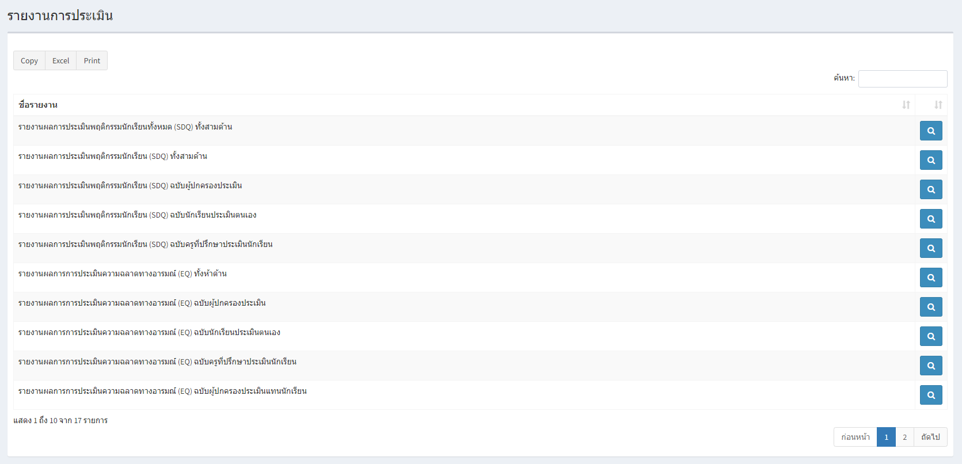The width and height of the screenshot is (962, 464).
Task: Click the ชื่อรายงาน column header text
Action: coord(38,105)
